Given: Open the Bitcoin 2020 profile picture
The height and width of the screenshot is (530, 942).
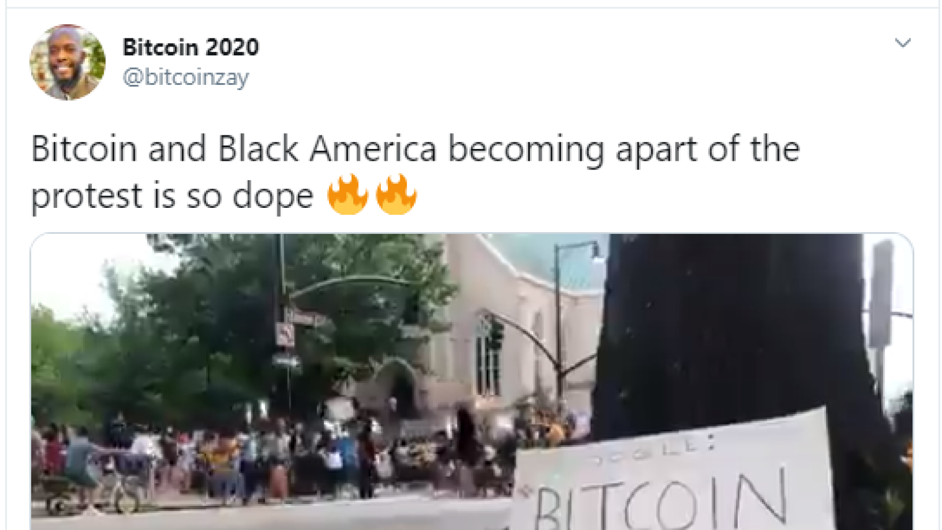Looking at the screenshot, I should pyautogui.click(x=68, y=62).
